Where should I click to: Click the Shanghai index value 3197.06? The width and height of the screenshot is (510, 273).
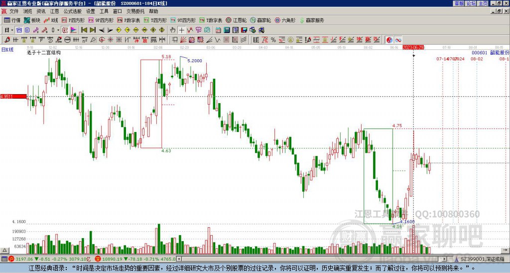[x=24, y=259]
